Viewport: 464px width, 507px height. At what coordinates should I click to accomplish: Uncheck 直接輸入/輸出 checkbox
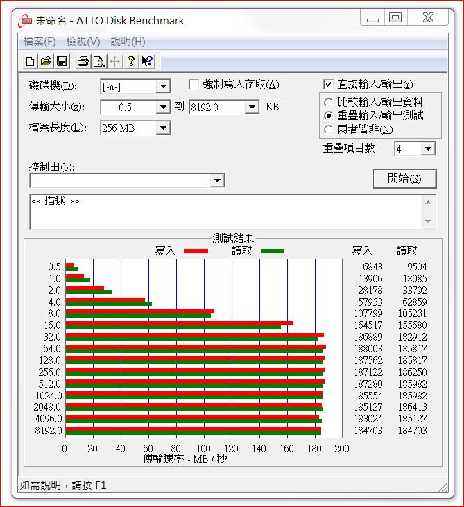pos(328,85)
